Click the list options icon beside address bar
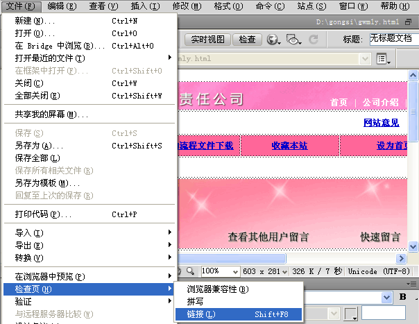 point(383,60)
